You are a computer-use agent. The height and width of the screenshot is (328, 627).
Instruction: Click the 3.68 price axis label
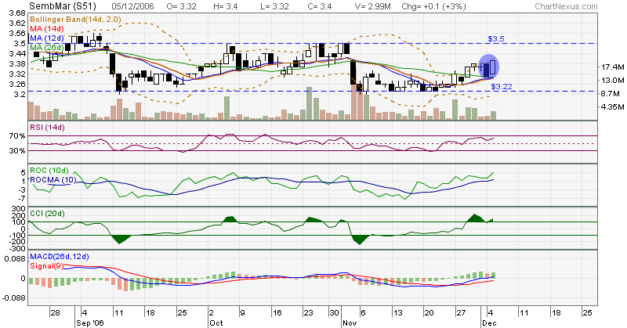coord(16,13)
